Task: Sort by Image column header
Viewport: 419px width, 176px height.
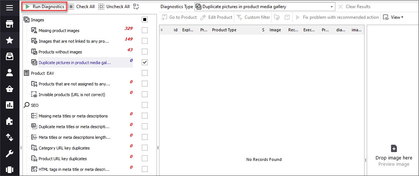Action: [x=275, y=30]
